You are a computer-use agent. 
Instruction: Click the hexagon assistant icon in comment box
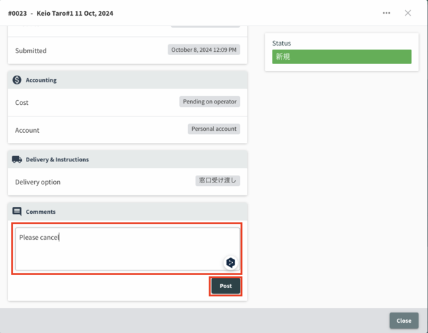230,262
